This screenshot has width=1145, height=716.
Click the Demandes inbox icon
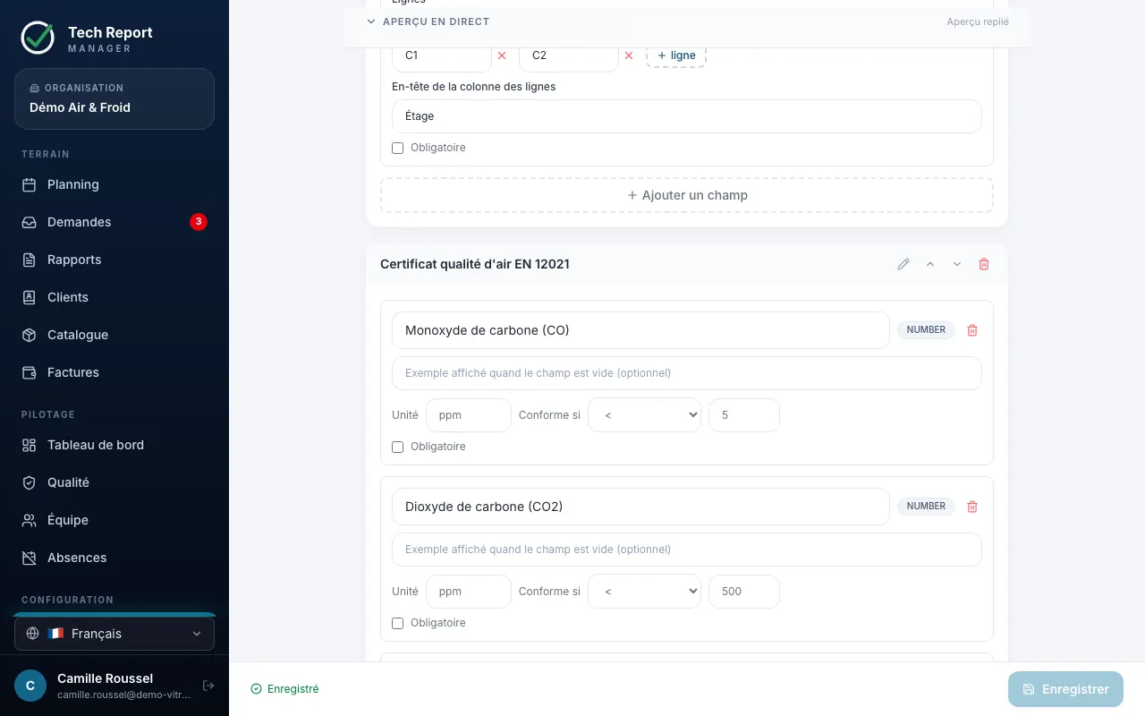(x=30, y=222)
